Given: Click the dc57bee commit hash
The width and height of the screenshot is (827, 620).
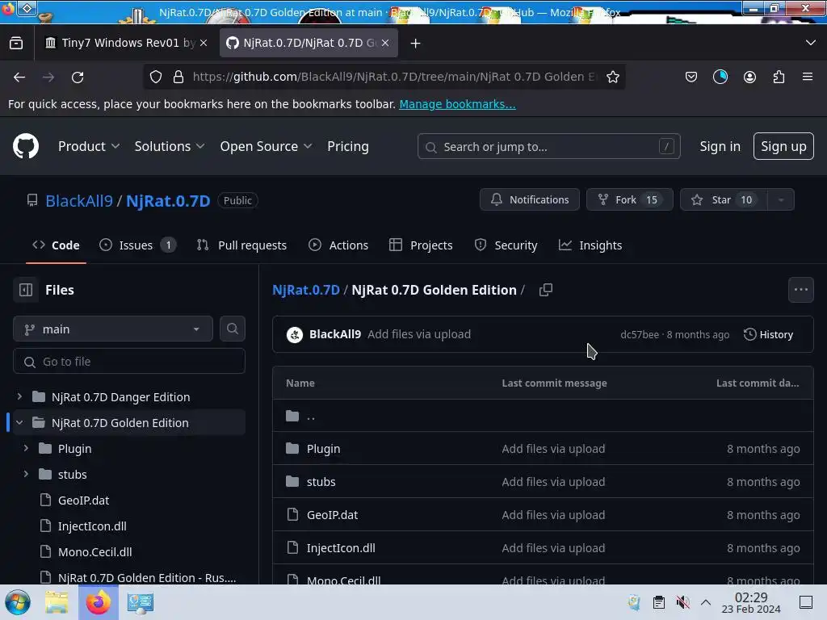Looking at the screenshot, I should pyautogui.click(x=640, y=334).
